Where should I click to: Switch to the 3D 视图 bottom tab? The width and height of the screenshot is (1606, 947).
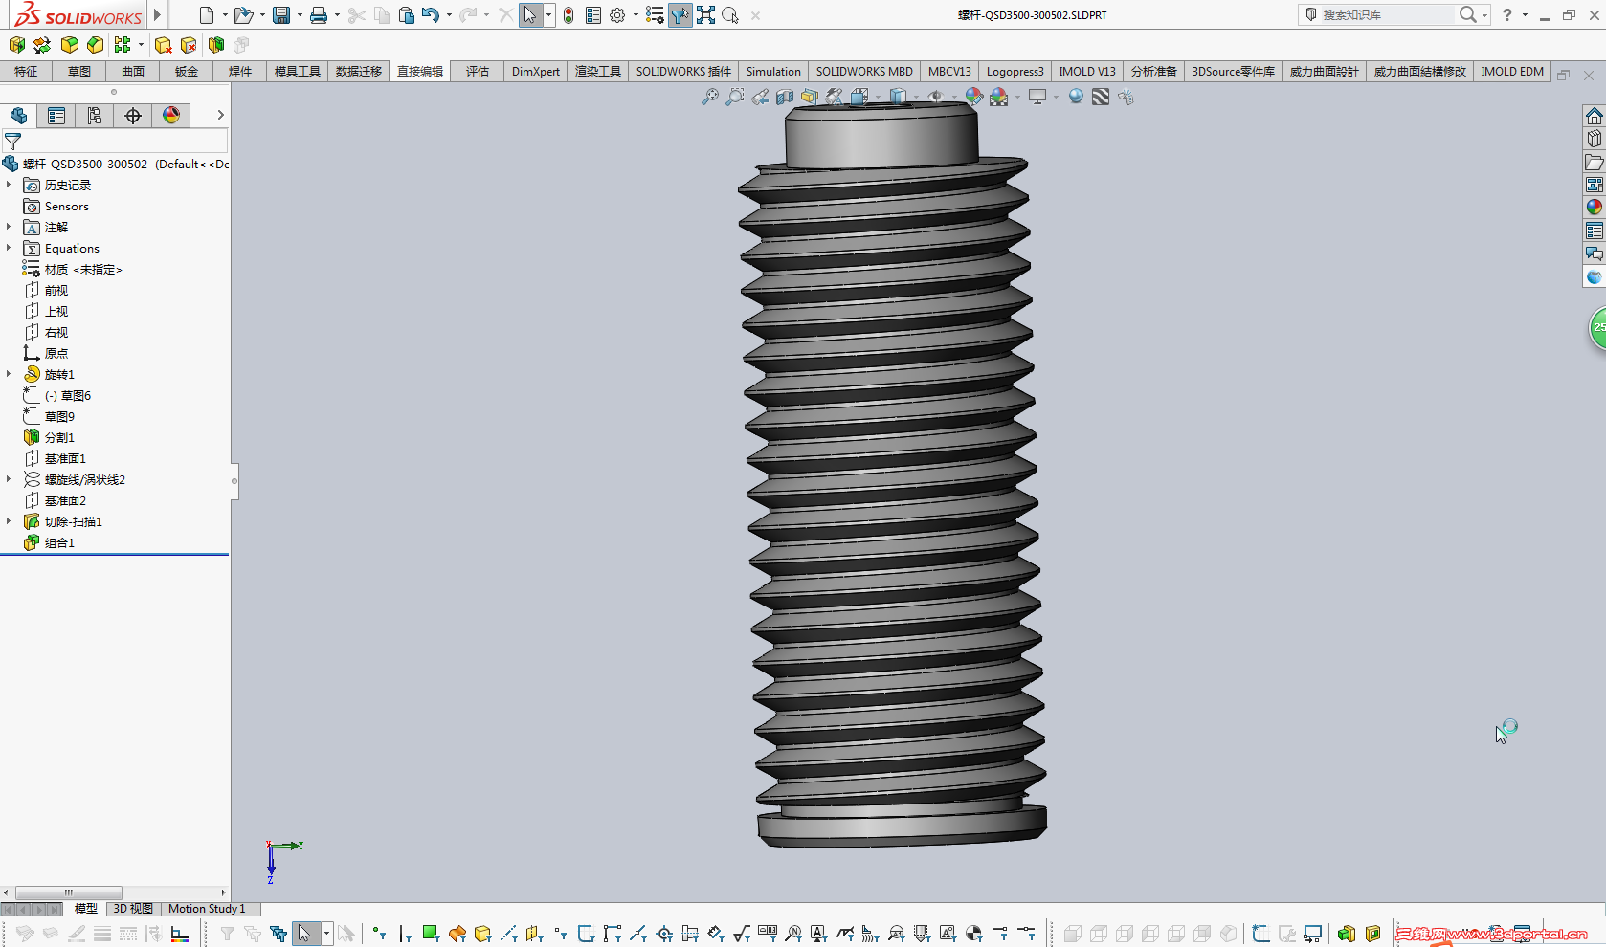(x=133, y=909)
